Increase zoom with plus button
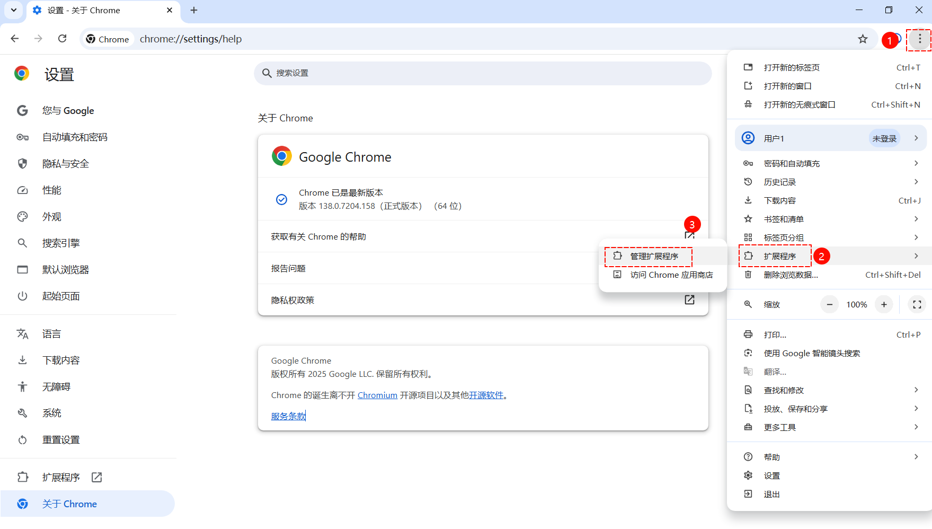The width and height of the screenshot is (932, 529). tap(884, 304)
